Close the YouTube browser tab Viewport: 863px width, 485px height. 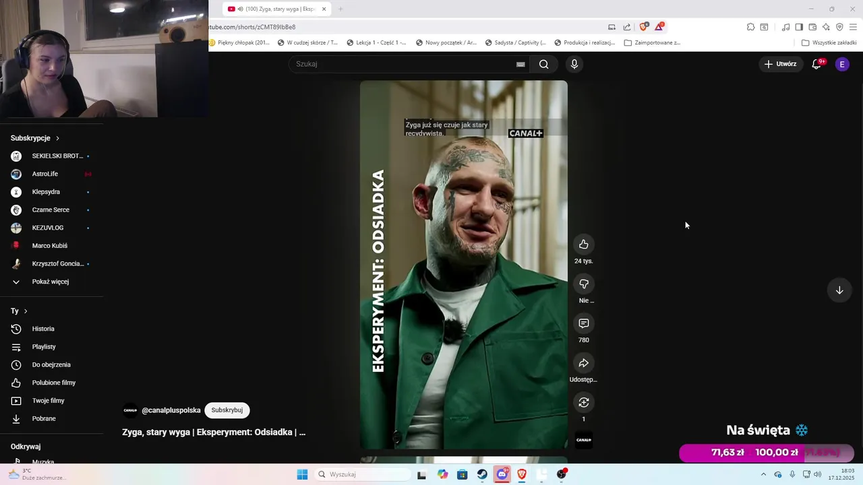(x=324, y=9)
